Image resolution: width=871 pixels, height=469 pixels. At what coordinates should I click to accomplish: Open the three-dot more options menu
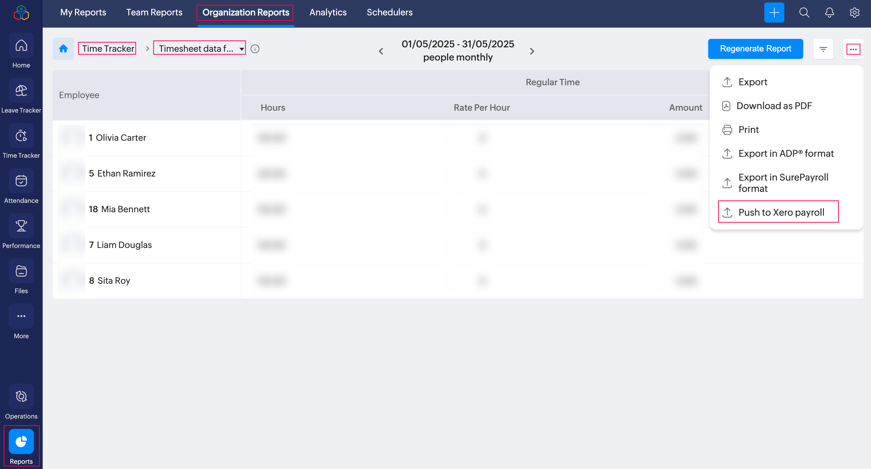[x=853, y=49]
